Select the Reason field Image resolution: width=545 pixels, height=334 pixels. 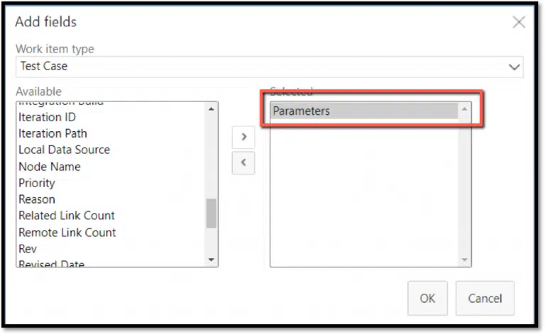36,199
